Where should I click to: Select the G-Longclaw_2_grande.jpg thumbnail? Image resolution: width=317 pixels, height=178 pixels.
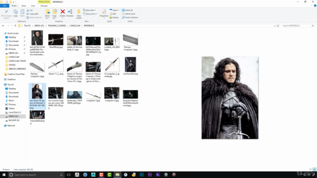click(112, 65)
